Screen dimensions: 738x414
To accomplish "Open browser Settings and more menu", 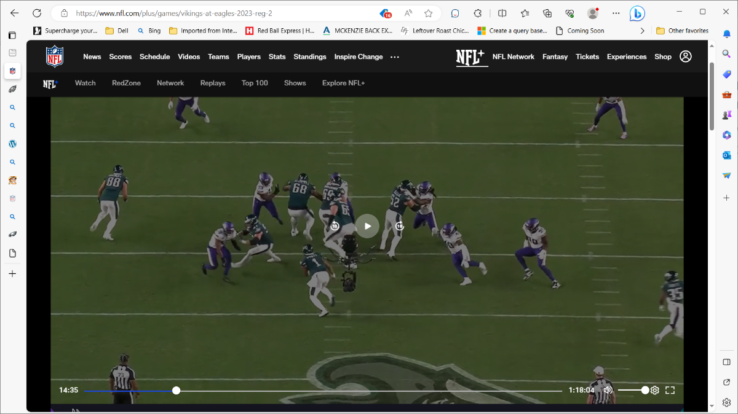I will tap(616, 13).
